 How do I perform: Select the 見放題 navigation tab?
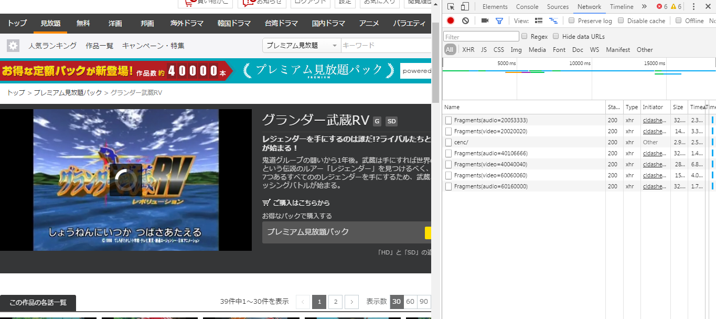coord(51,24)
